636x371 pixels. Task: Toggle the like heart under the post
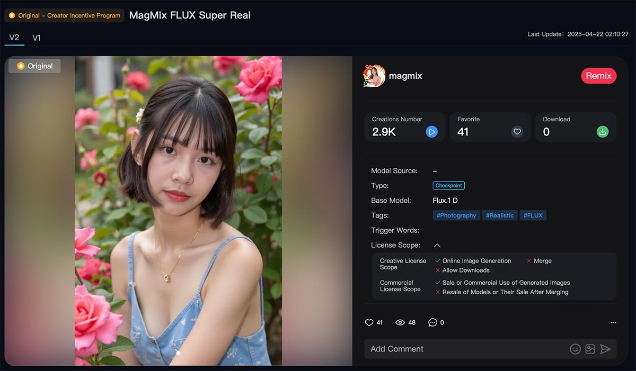click(x=369, y=322)
